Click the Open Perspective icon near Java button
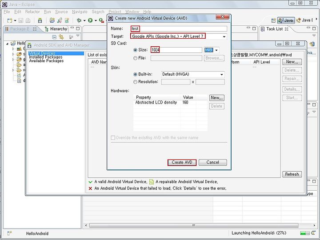Viewport: 320px width, 240px height. click(273, 20)
